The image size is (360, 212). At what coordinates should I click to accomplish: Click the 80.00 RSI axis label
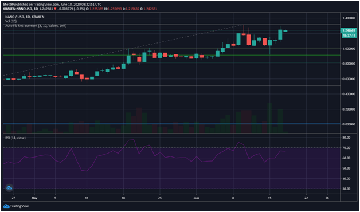(x=346, y=138)
